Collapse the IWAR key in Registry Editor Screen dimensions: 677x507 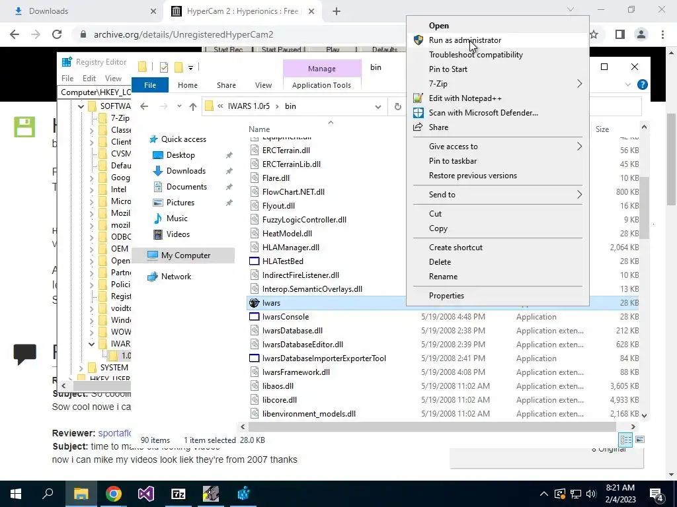coord(91,344)
